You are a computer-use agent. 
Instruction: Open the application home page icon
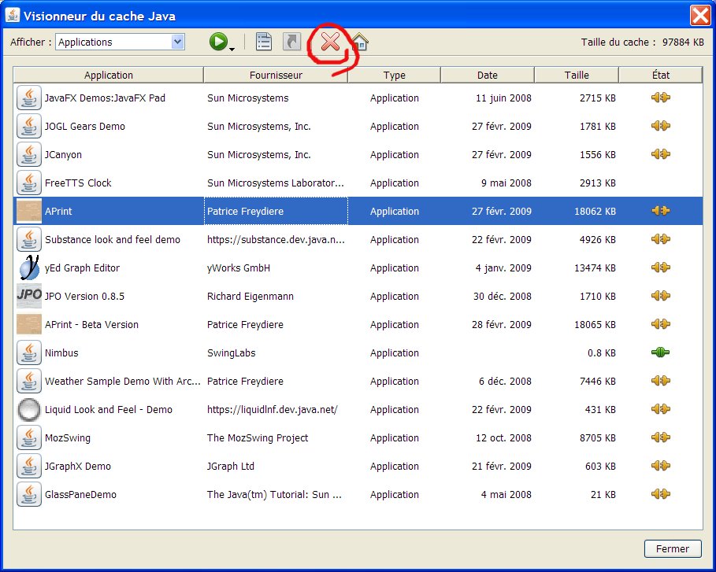click(360, 42)
